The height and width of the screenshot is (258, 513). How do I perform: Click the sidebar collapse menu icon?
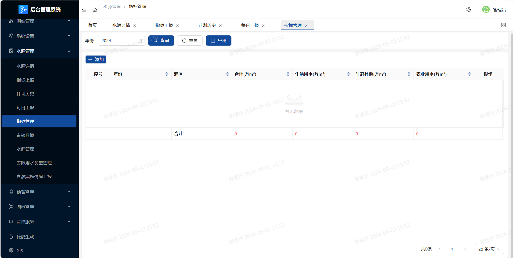click(x=84, y=10)
